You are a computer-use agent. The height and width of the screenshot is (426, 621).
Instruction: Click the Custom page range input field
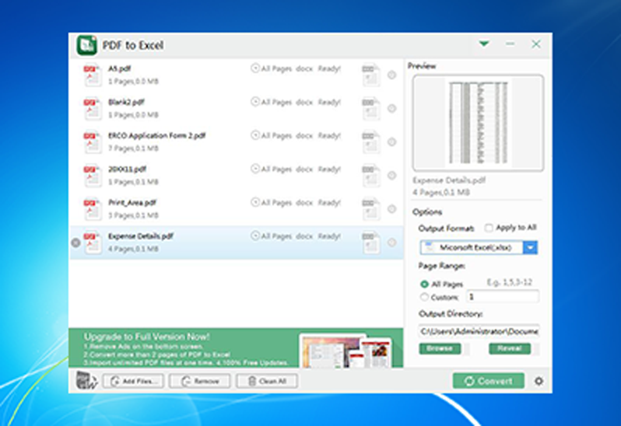503,297
